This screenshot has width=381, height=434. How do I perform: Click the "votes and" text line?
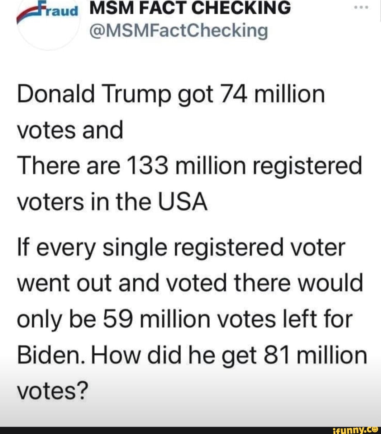click(x=70, y=131)
